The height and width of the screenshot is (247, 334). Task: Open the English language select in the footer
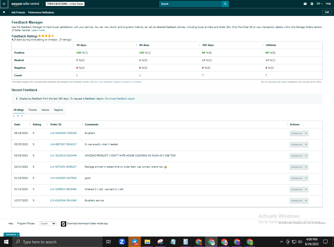click(47, 224)
